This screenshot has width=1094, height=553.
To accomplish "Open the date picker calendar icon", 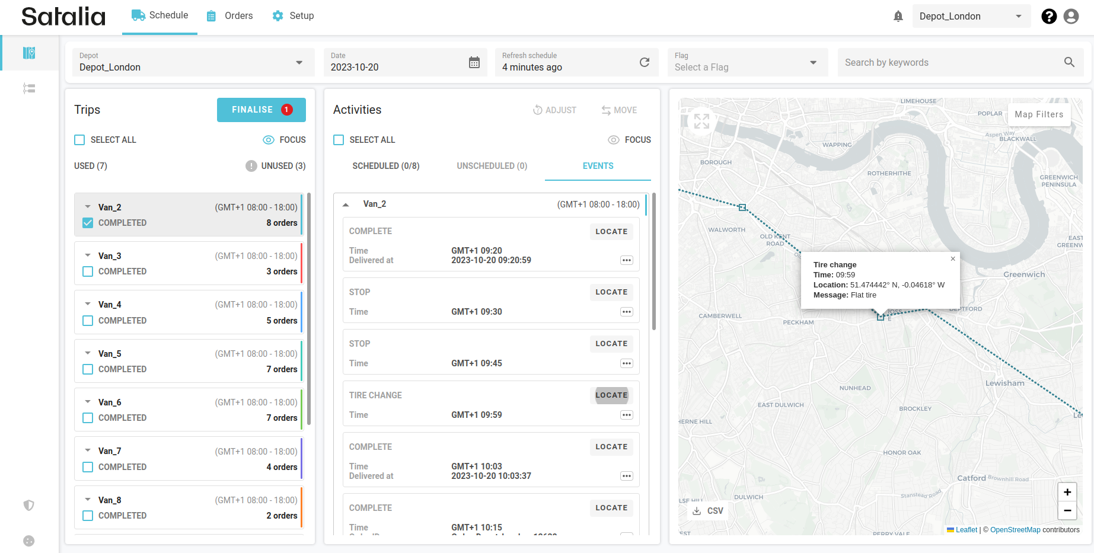I will click(x=474, y=62).
